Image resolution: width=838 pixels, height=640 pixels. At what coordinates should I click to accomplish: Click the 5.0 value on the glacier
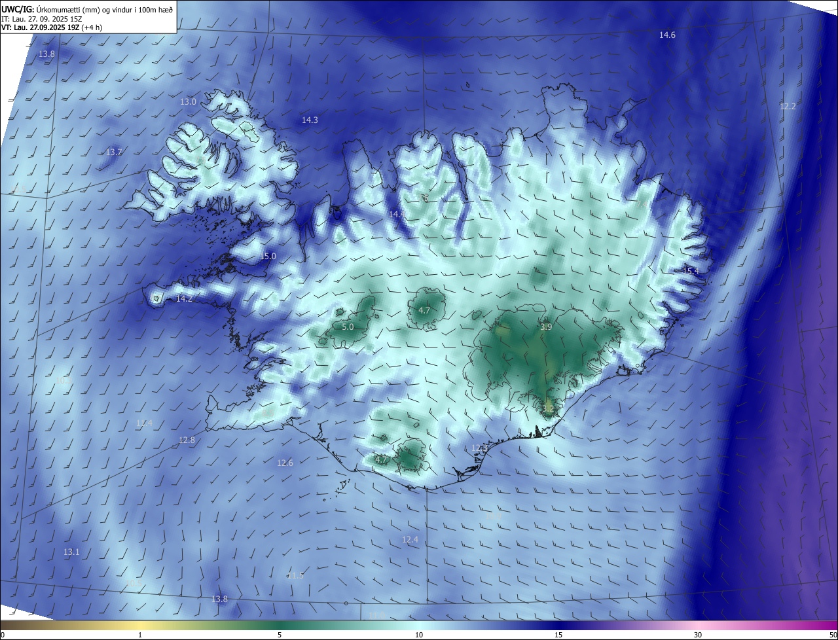[x=348, y=327]
